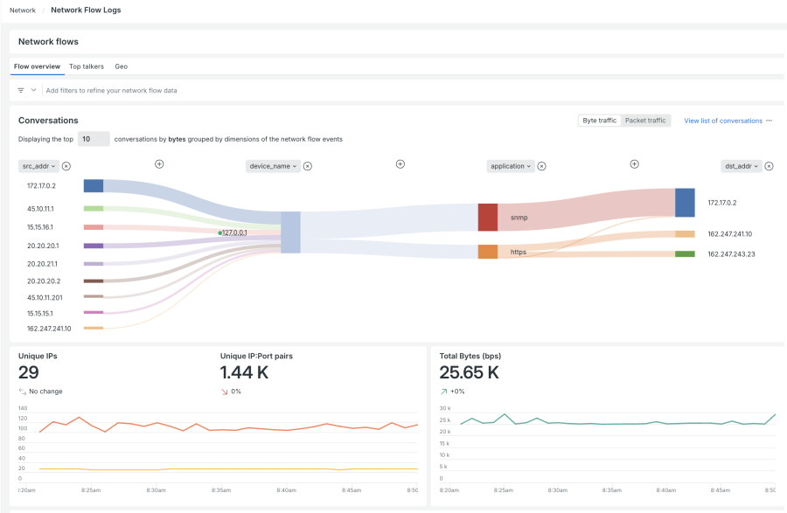Click the Conversations section heading
The image size is (787, 513).
tap(48, 121)
